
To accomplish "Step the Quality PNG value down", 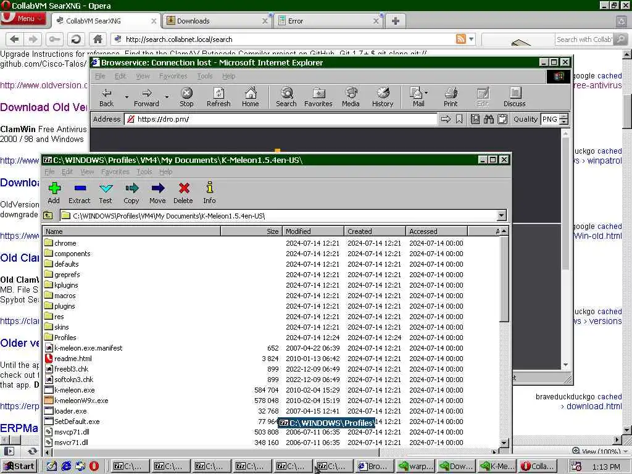I will tap(564, 122).
